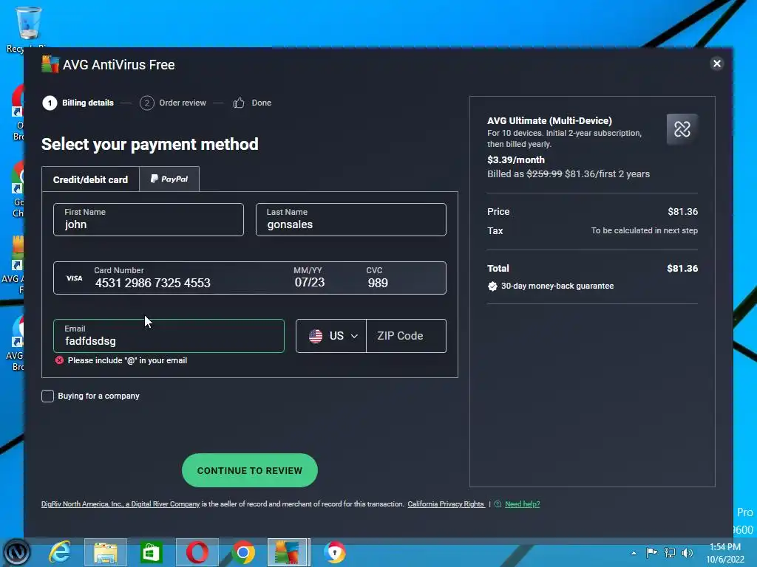This screenshot has height=567, width=757.
Task: Click the Start button on taskbar
Action: tap(16, 552)
